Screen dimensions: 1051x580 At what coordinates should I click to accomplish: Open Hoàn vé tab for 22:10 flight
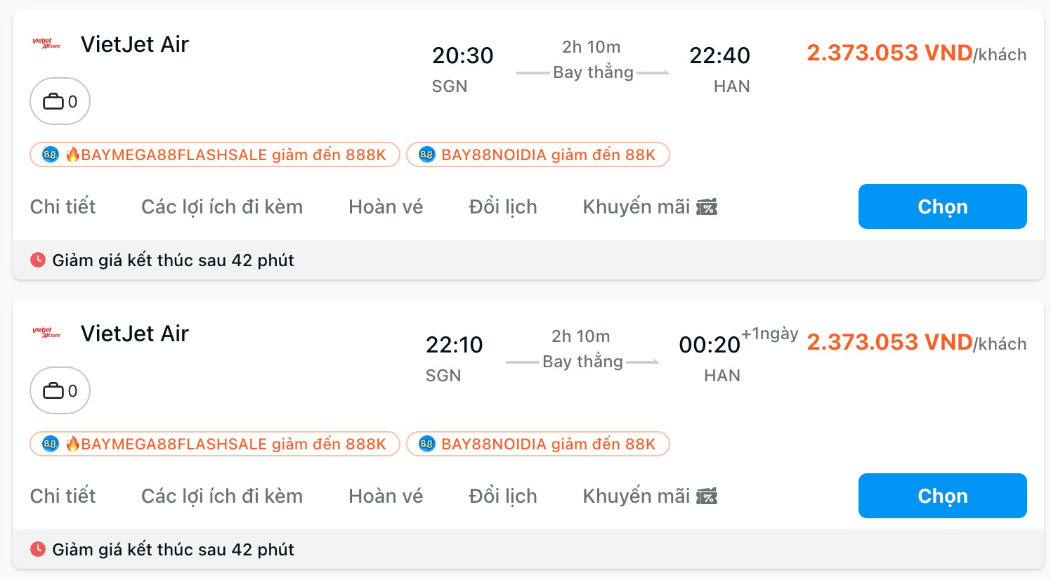click(x=386, y=496)
